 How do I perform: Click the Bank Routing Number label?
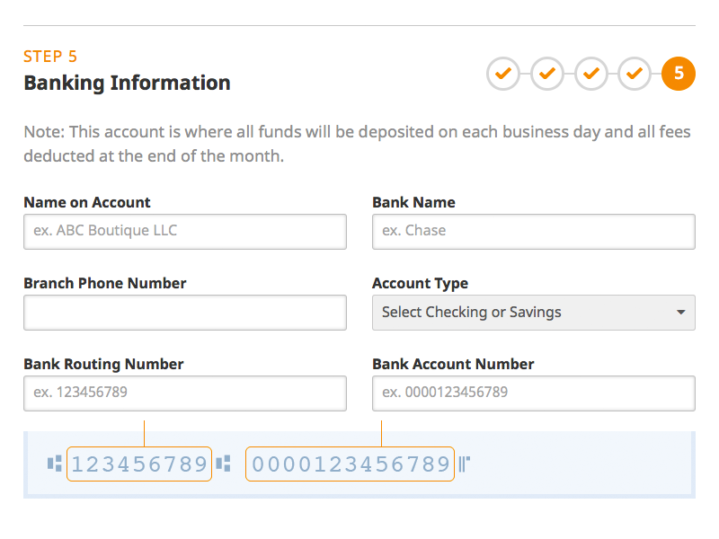coord(103,364)
